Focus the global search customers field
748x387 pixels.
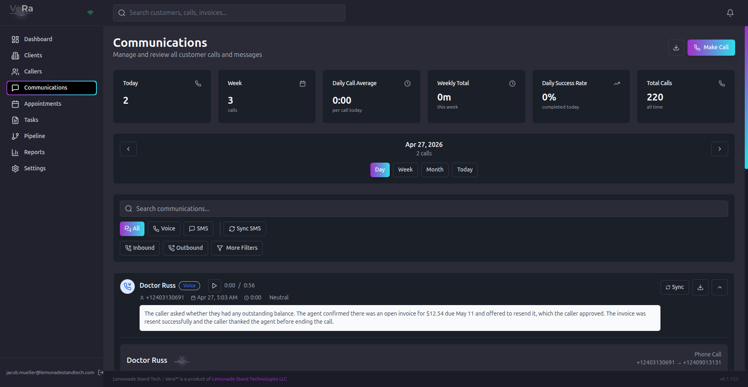point(229,13)
